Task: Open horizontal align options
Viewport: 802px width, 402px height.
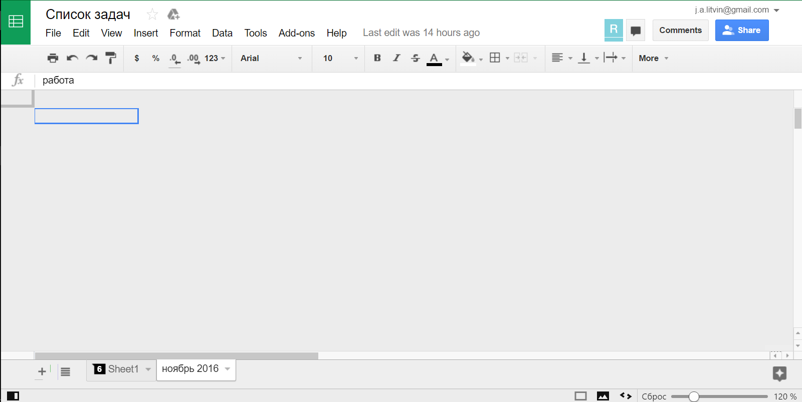Action: coord(561,58)
